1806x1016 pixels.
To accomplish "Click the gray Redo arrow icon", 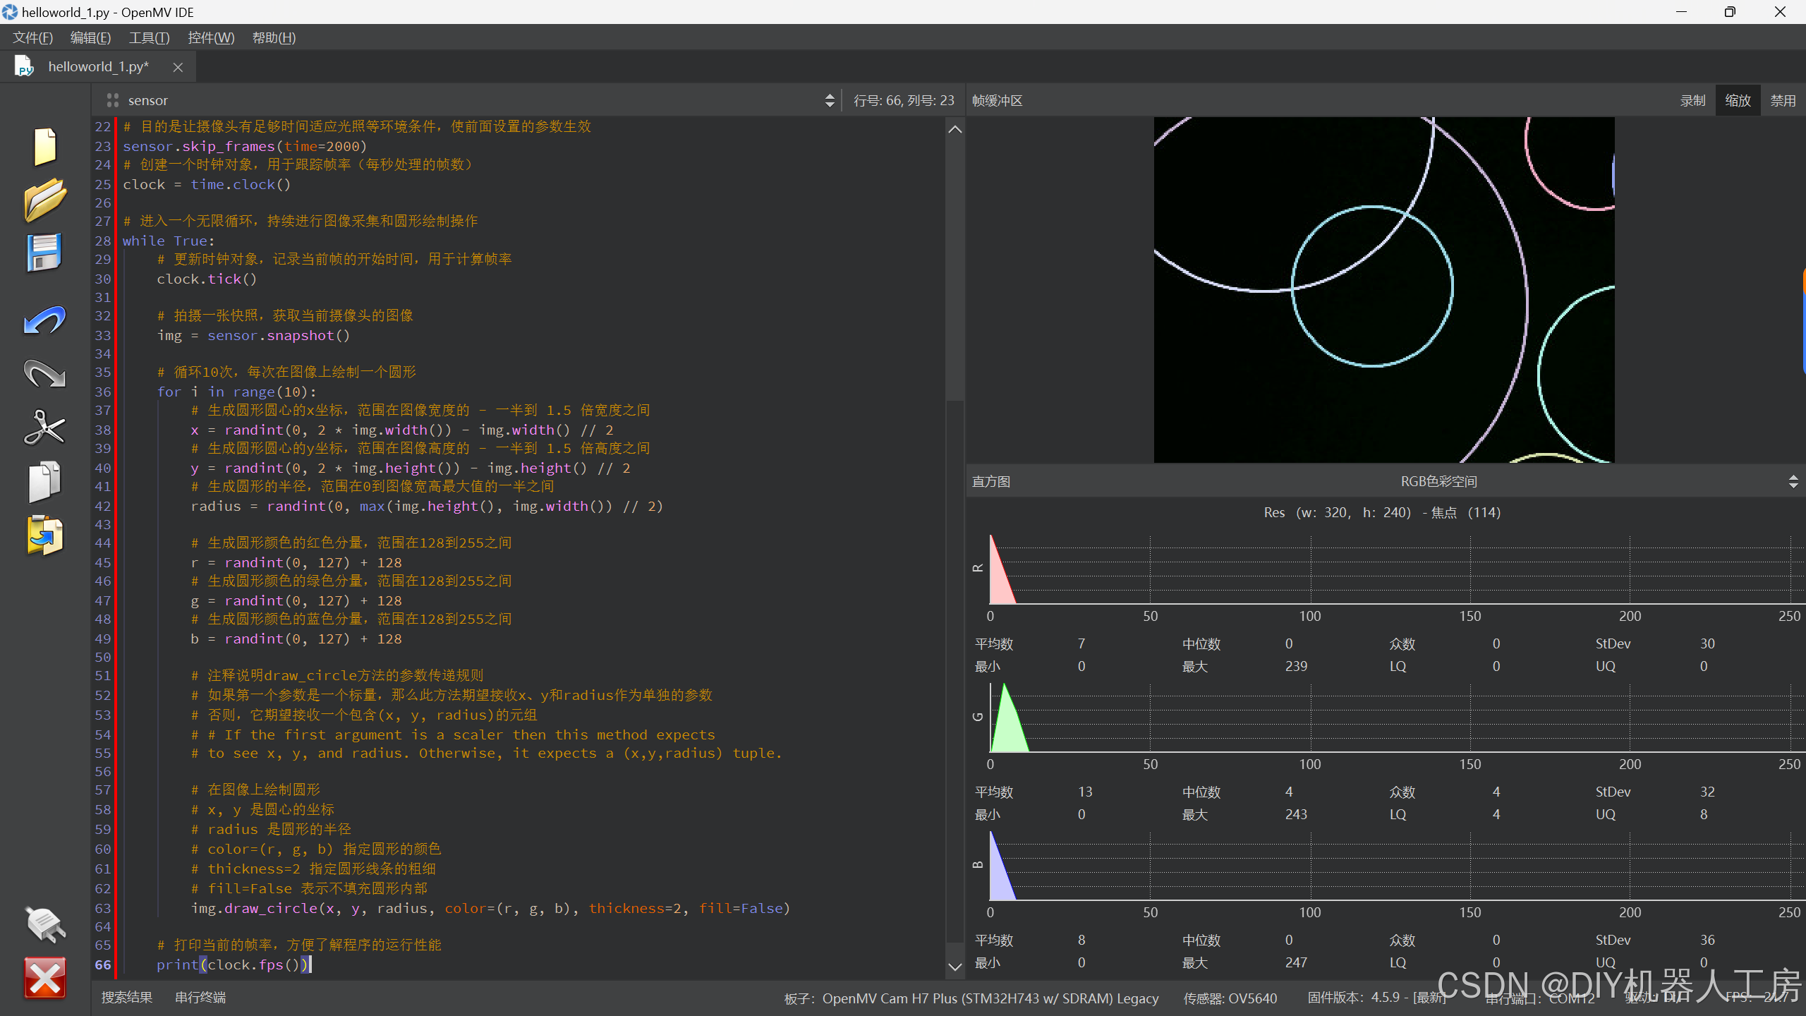I will click(44, 374).
